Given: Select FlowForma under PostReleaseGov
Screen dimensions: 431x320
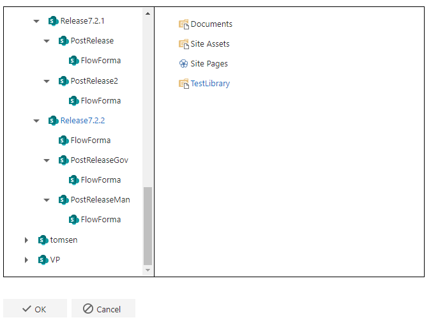Looking at the screenshot, I should (x=101, y=179).
